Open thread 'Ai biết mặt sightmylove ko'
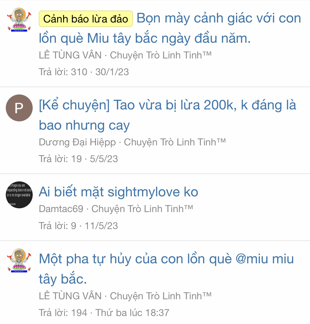This screenshot has width=310, height=324. click(x=118, y=192)
